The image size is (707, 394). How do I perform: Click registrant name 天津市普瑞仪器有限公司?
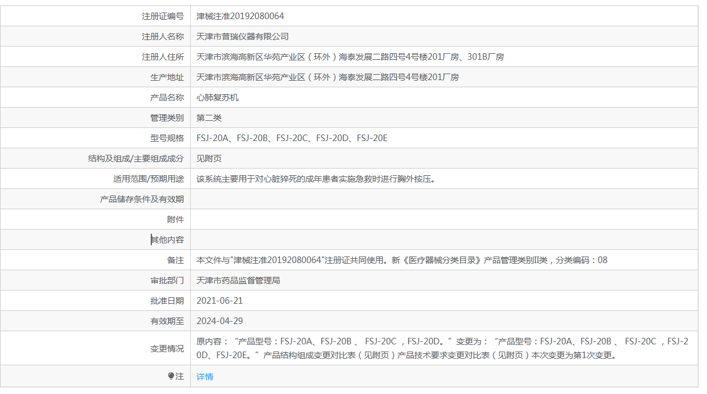coord(243,36)
